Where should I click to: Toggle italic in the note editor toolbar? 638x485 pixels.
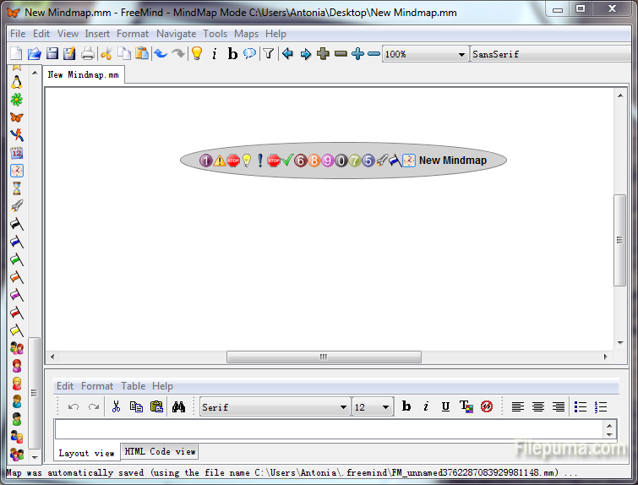click(x=426, y=407)
